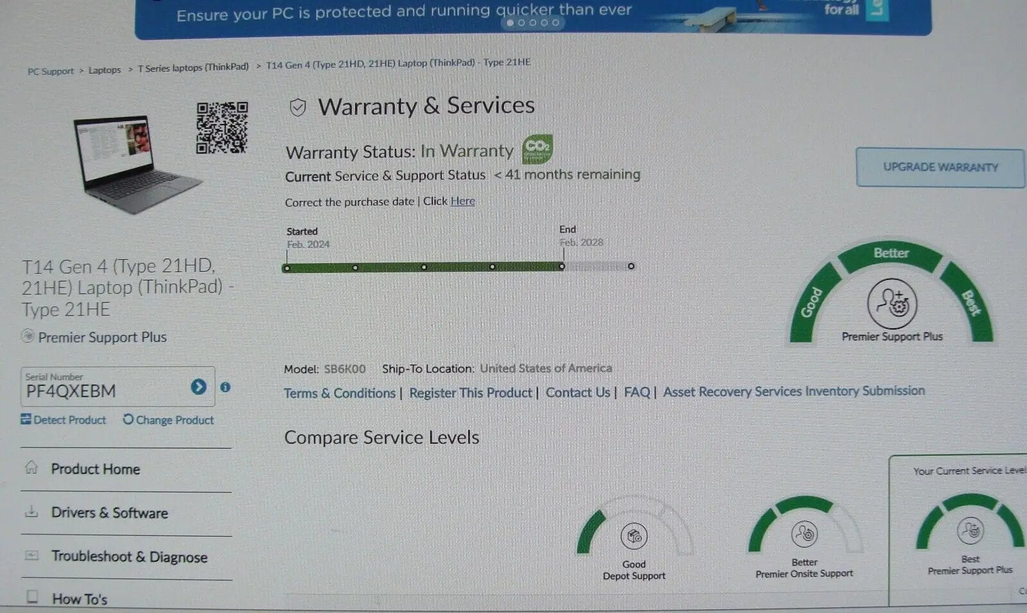Go to Laptops breadcrumb
This screenshot has height=613, width=1027.
click(x=105, y=70)
